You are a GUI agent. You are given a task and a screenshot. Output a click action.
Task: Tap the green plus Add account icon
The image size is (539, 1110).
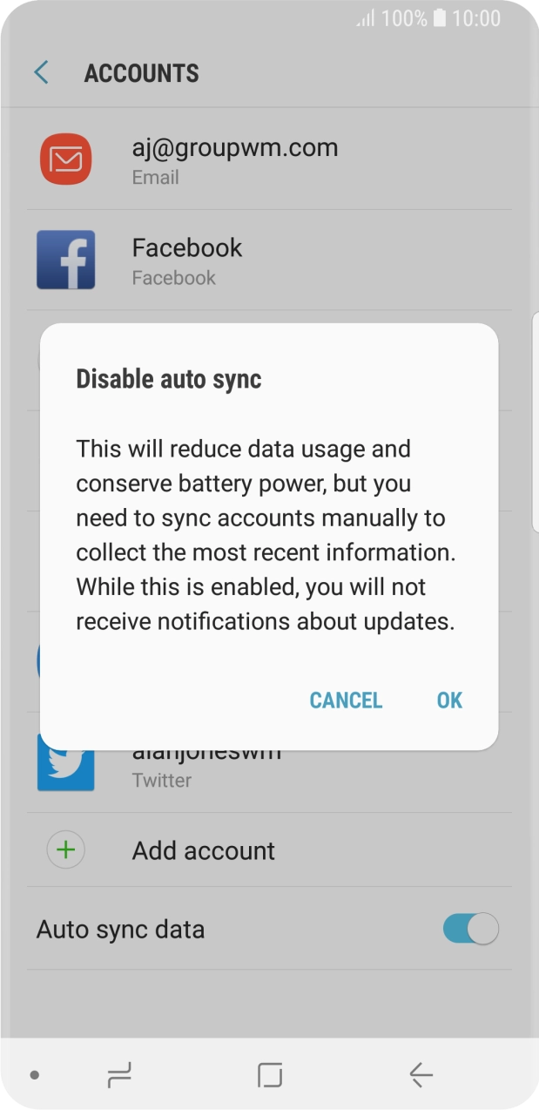(x=65, y=850)
